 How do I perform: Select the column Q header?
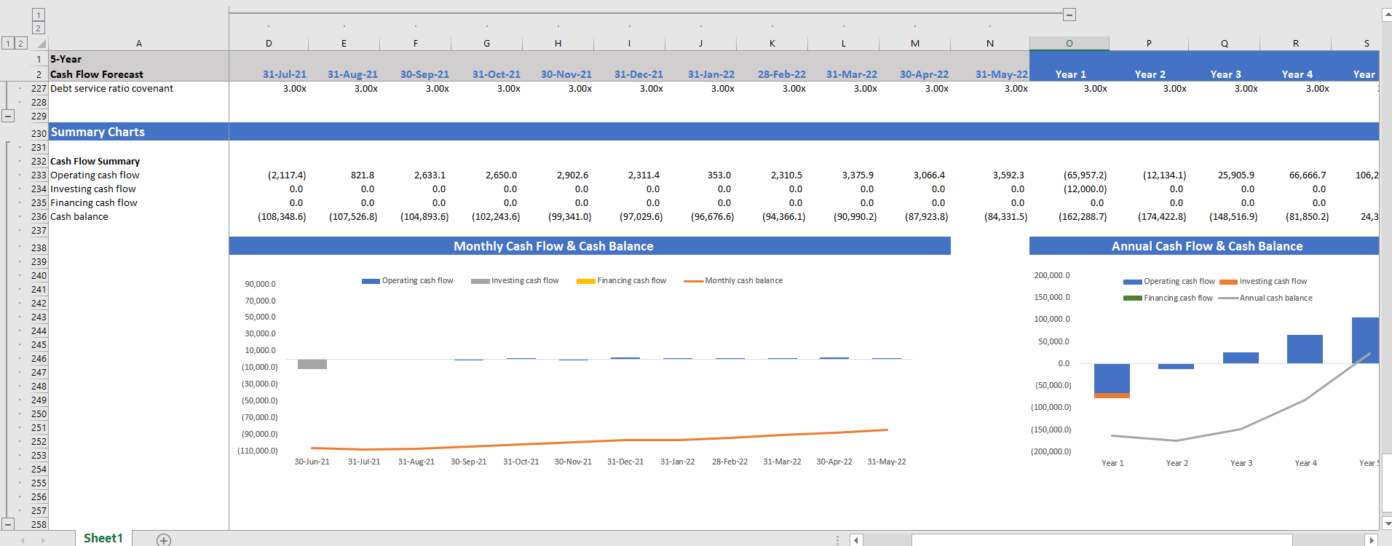(x=1225, y=44)
